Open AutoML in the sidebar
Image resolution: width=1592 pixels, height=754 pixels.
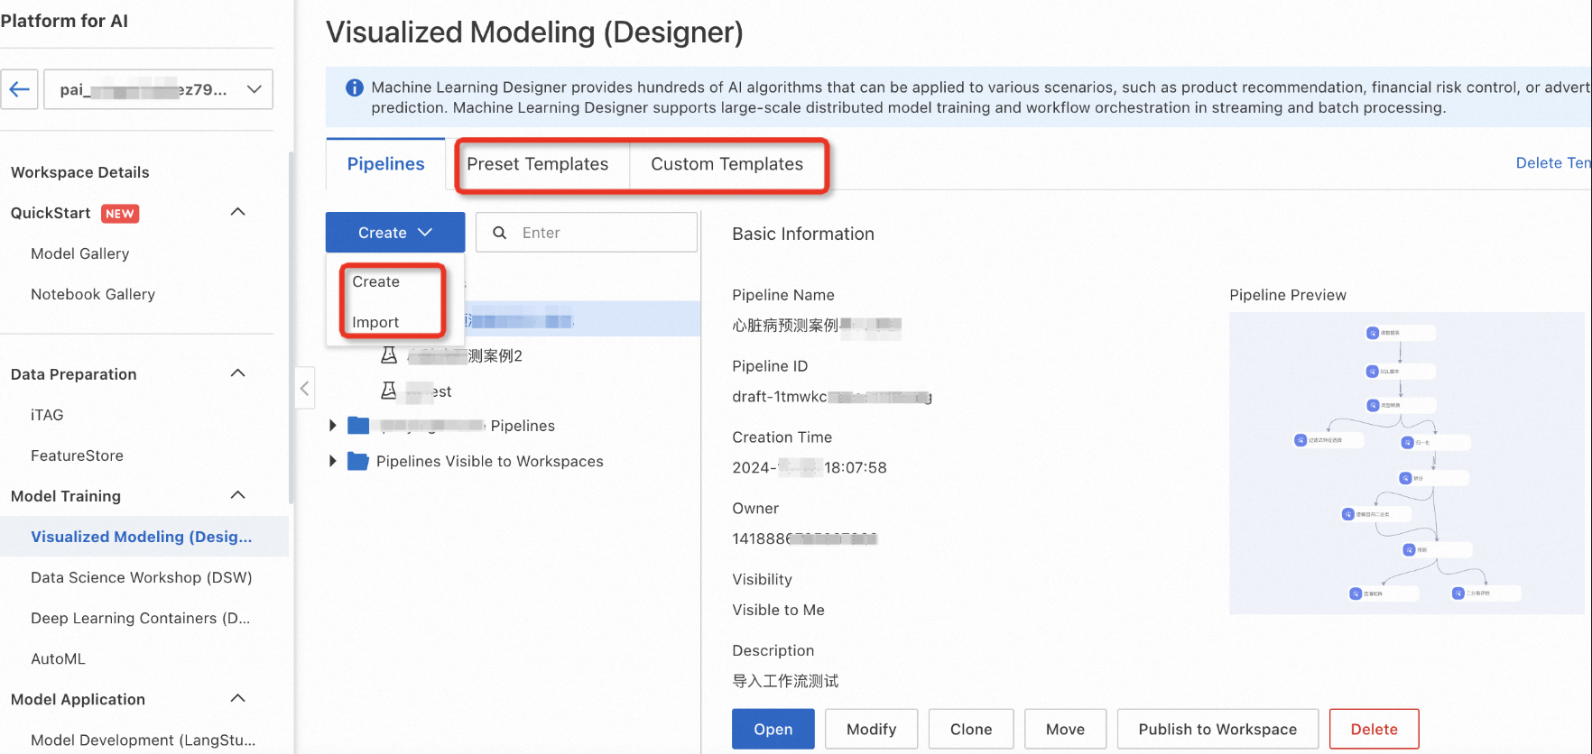coord(58,658)
